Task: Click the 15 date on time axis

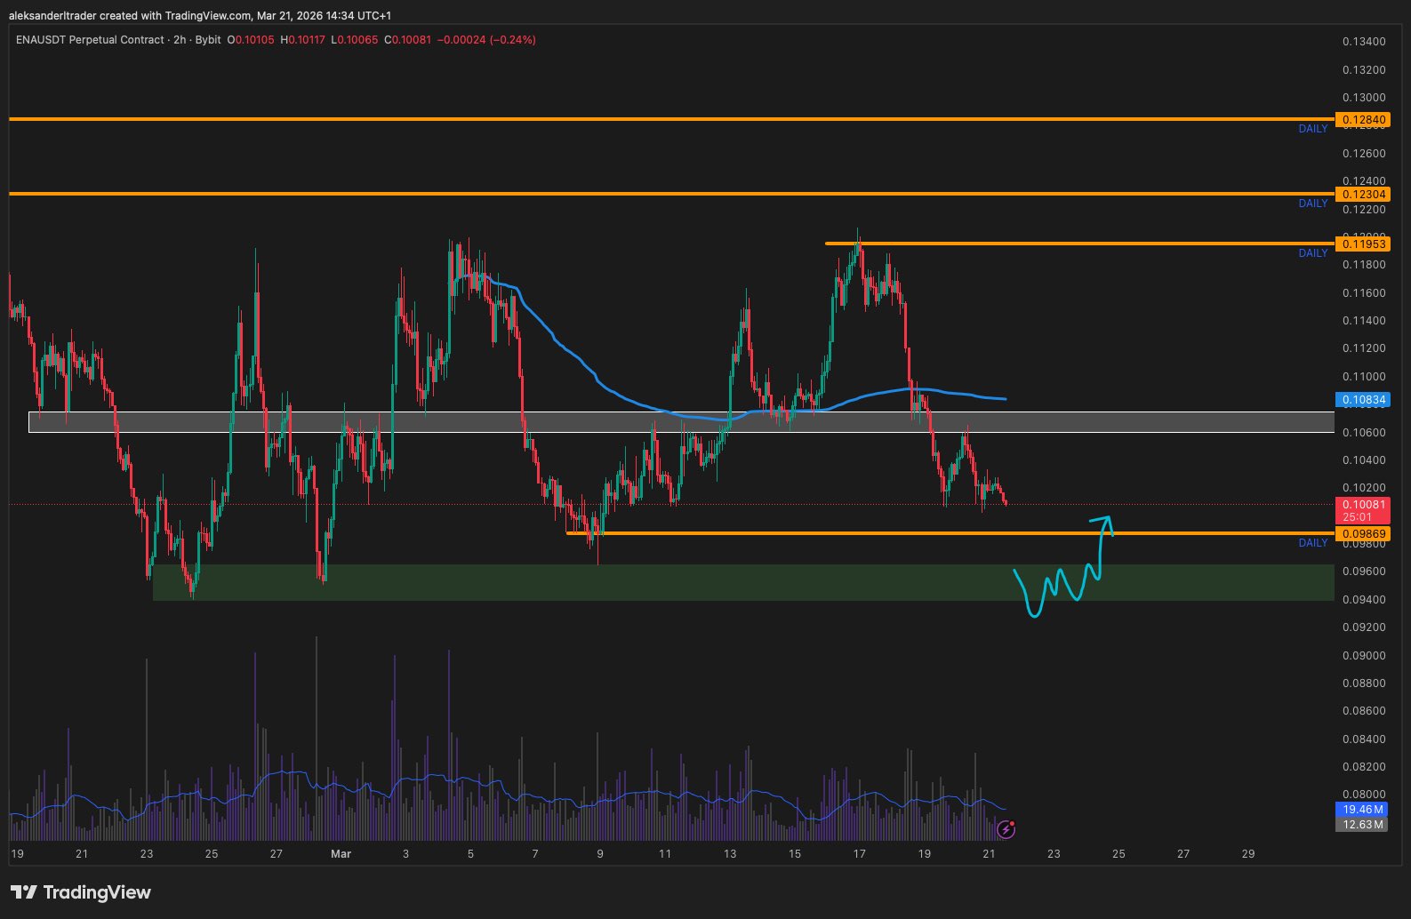Action: click(795, 854)
